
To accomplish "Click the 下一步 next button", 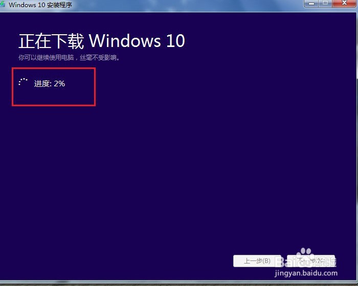I will (311, 261).
